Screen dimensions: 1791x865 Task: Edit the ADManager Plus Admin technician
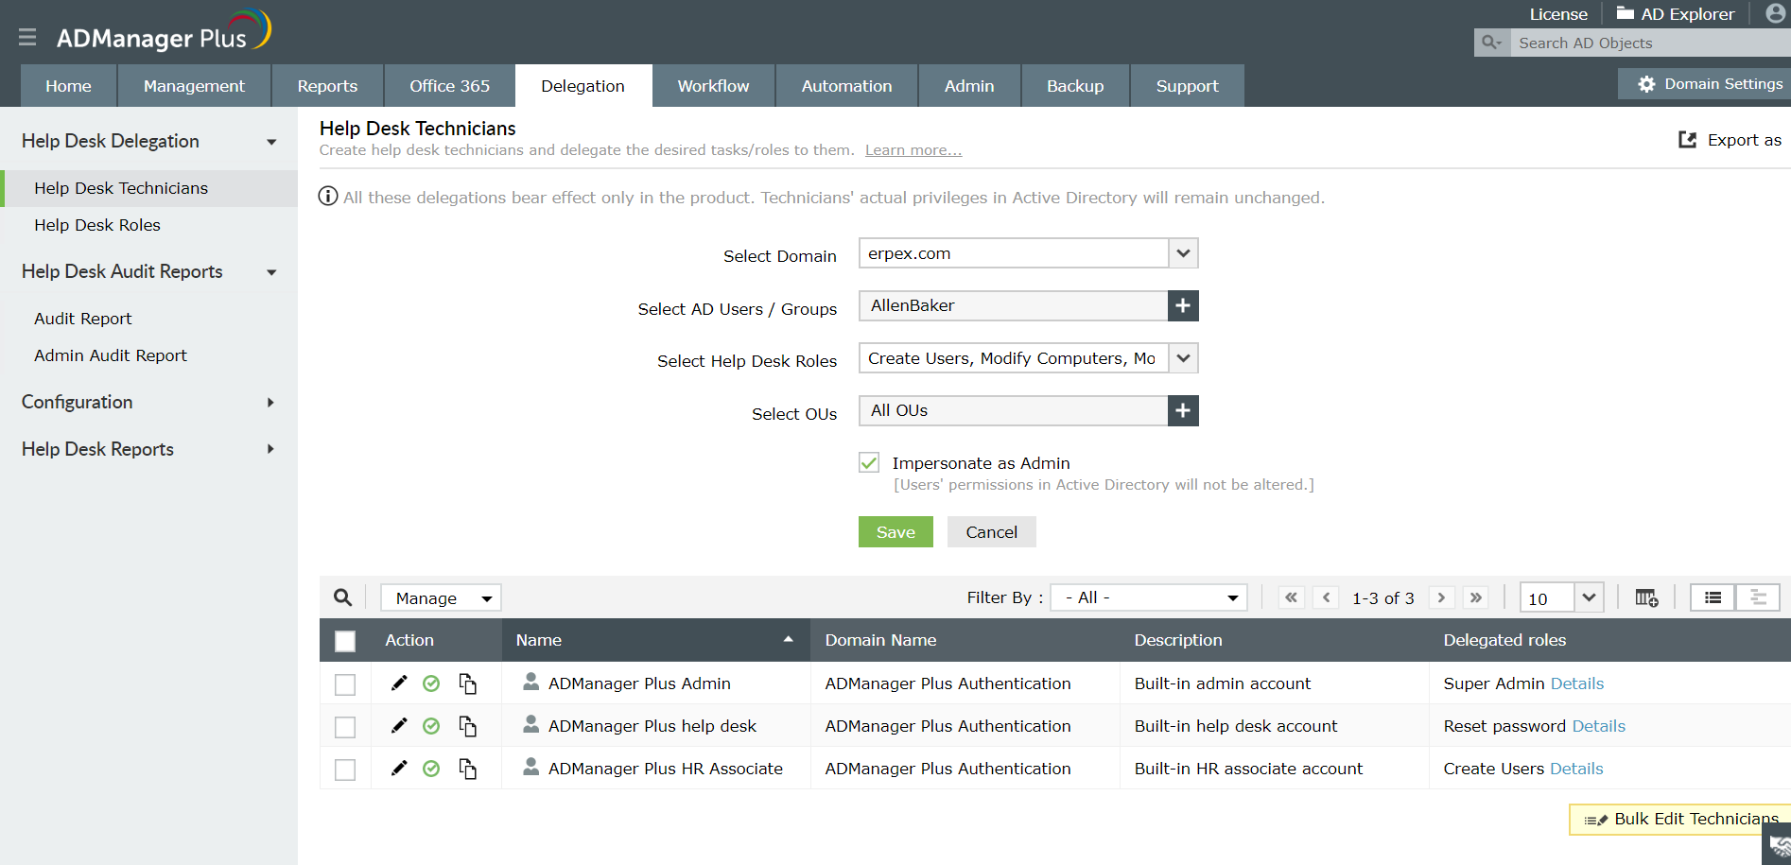coord(399,683)
